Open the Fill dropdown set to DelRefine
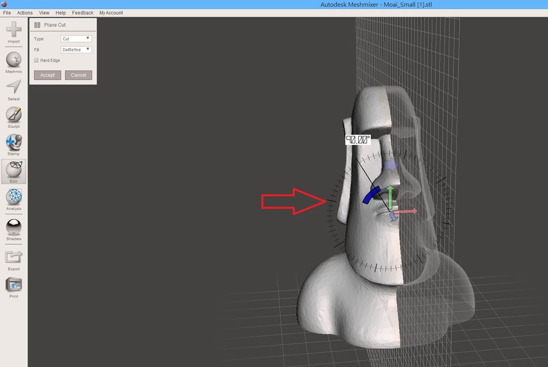548x367 pixels. click(76, 50)
